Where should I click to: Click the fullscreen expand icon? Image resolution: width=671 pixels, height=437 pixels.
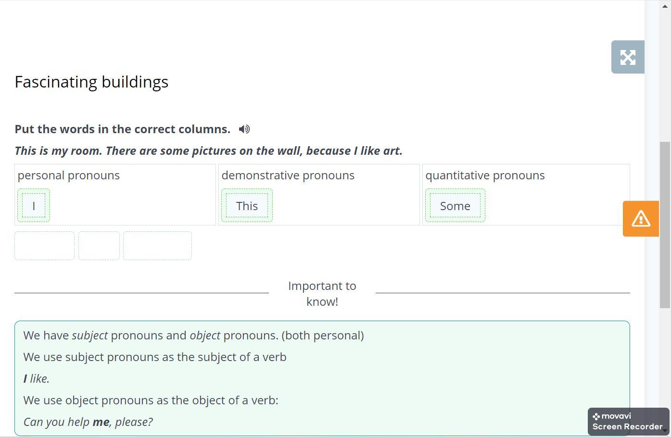click(x=627, y=57)
